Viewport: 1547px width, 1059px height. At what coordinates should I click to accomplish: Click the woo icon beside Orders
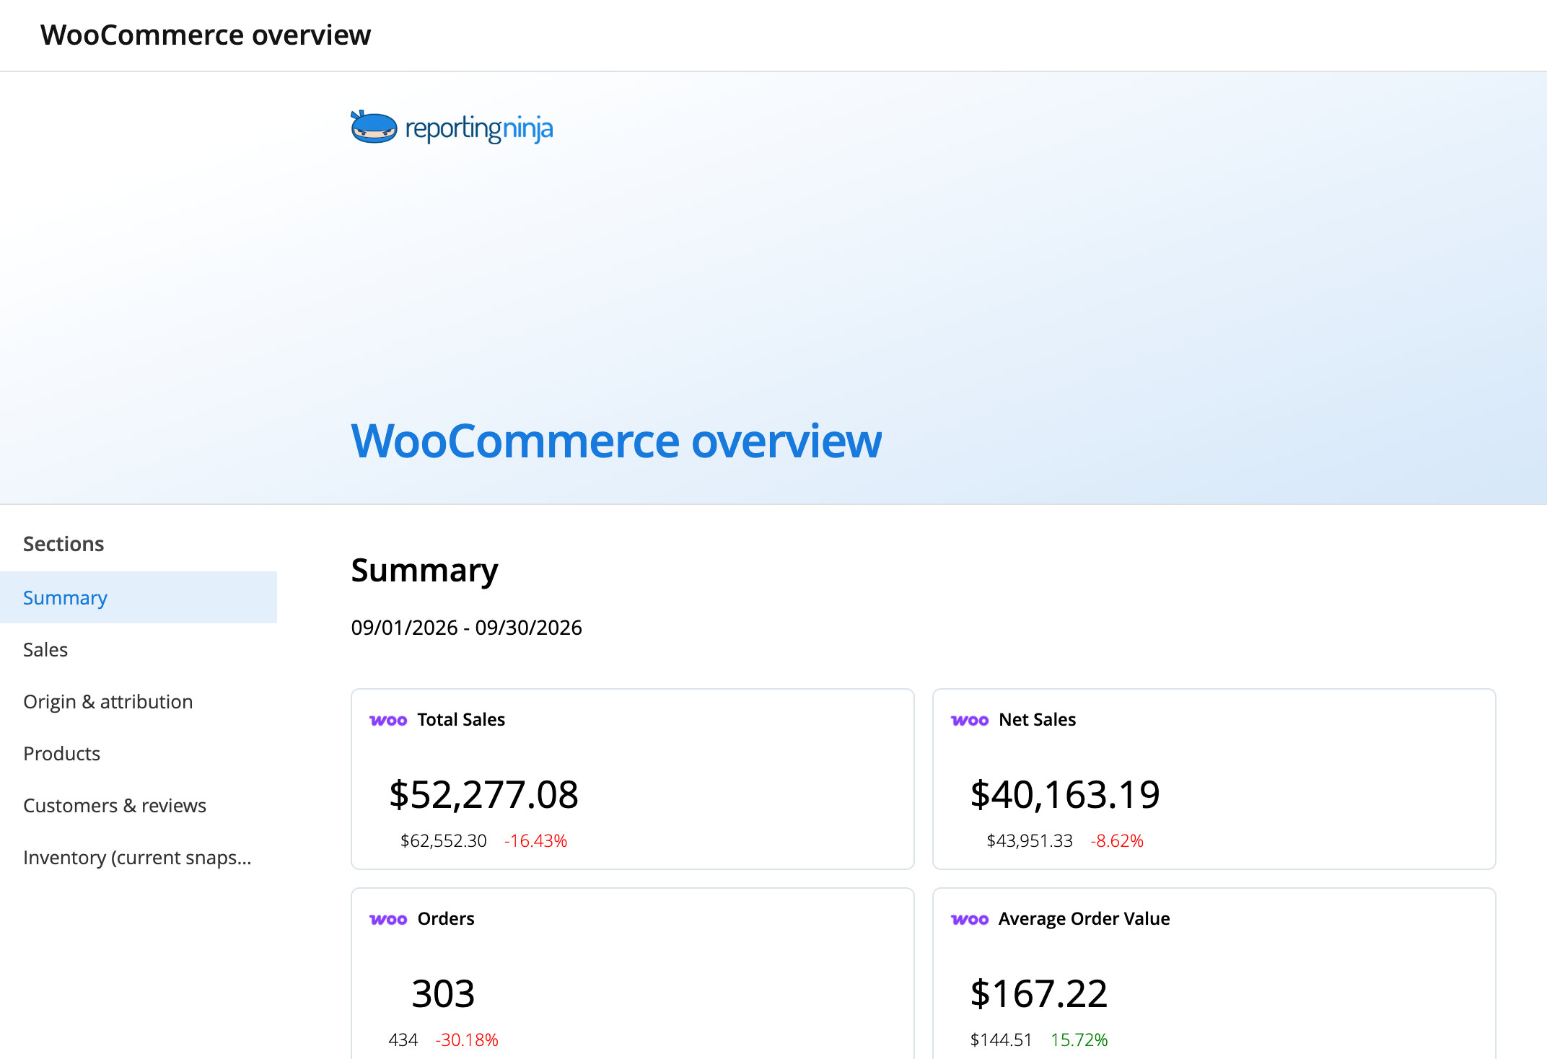click(x=388, y=919)
